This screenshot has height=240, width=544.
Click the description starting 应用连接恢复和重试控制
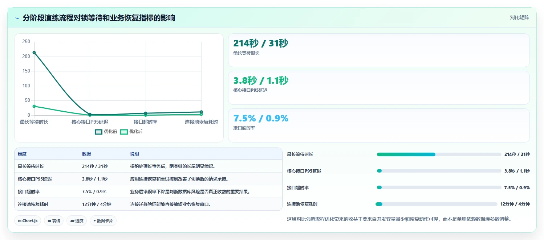[x=179, y=179]
